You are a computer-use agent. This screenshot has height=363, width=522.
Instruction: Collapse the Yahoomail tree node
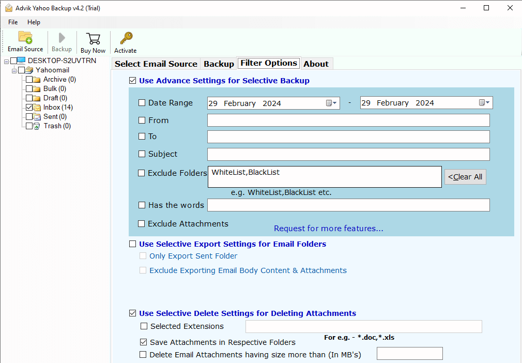pos(14,71)
